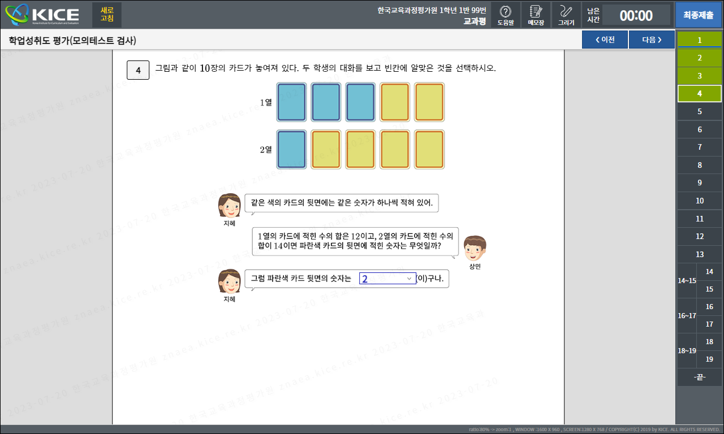Click the 새로고침 refresh button
Image resolution: width=724 pixels, height=434 pixels.
tap(107, 15)
